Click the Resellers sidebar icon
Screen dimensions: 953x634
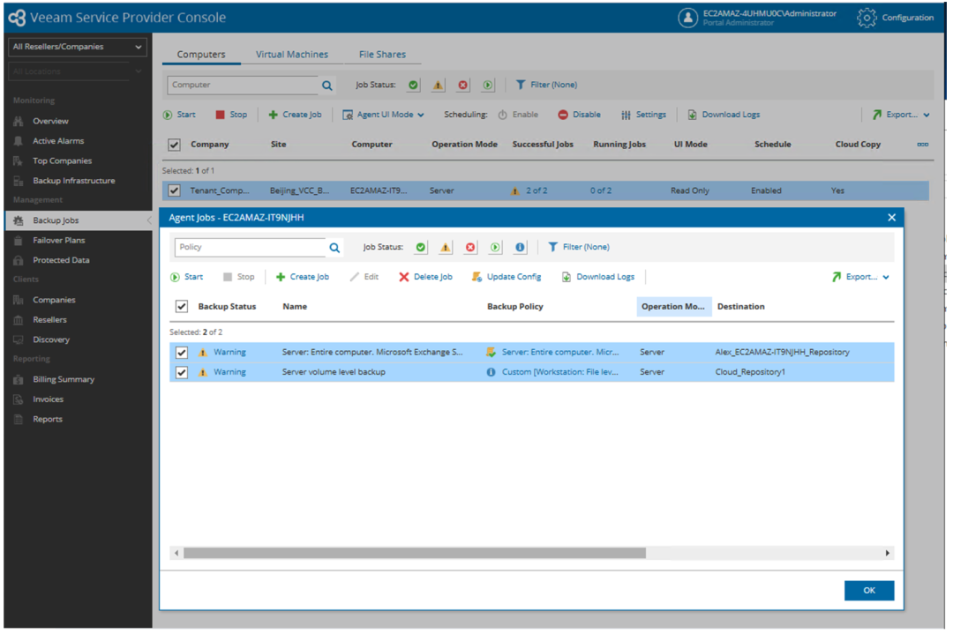(x=19, y=320)
